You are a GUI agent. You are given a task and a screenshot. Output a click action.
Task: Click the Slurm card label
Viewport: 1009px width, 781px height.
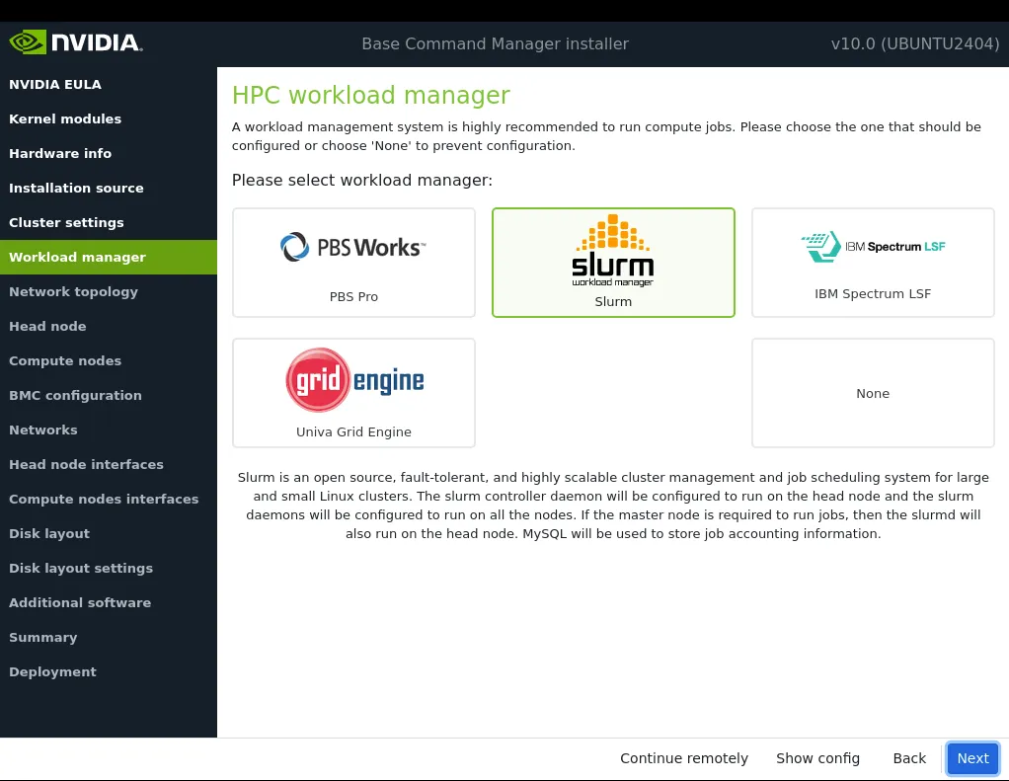point(612,302)
